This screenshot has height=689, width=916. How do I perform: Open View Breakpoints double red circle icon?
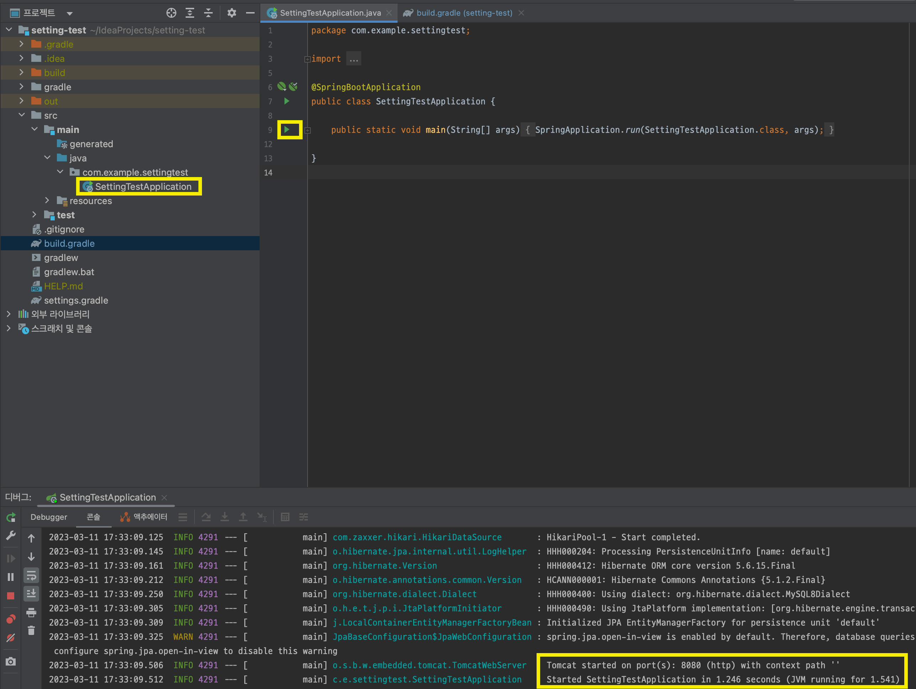[x=11, y=619]
